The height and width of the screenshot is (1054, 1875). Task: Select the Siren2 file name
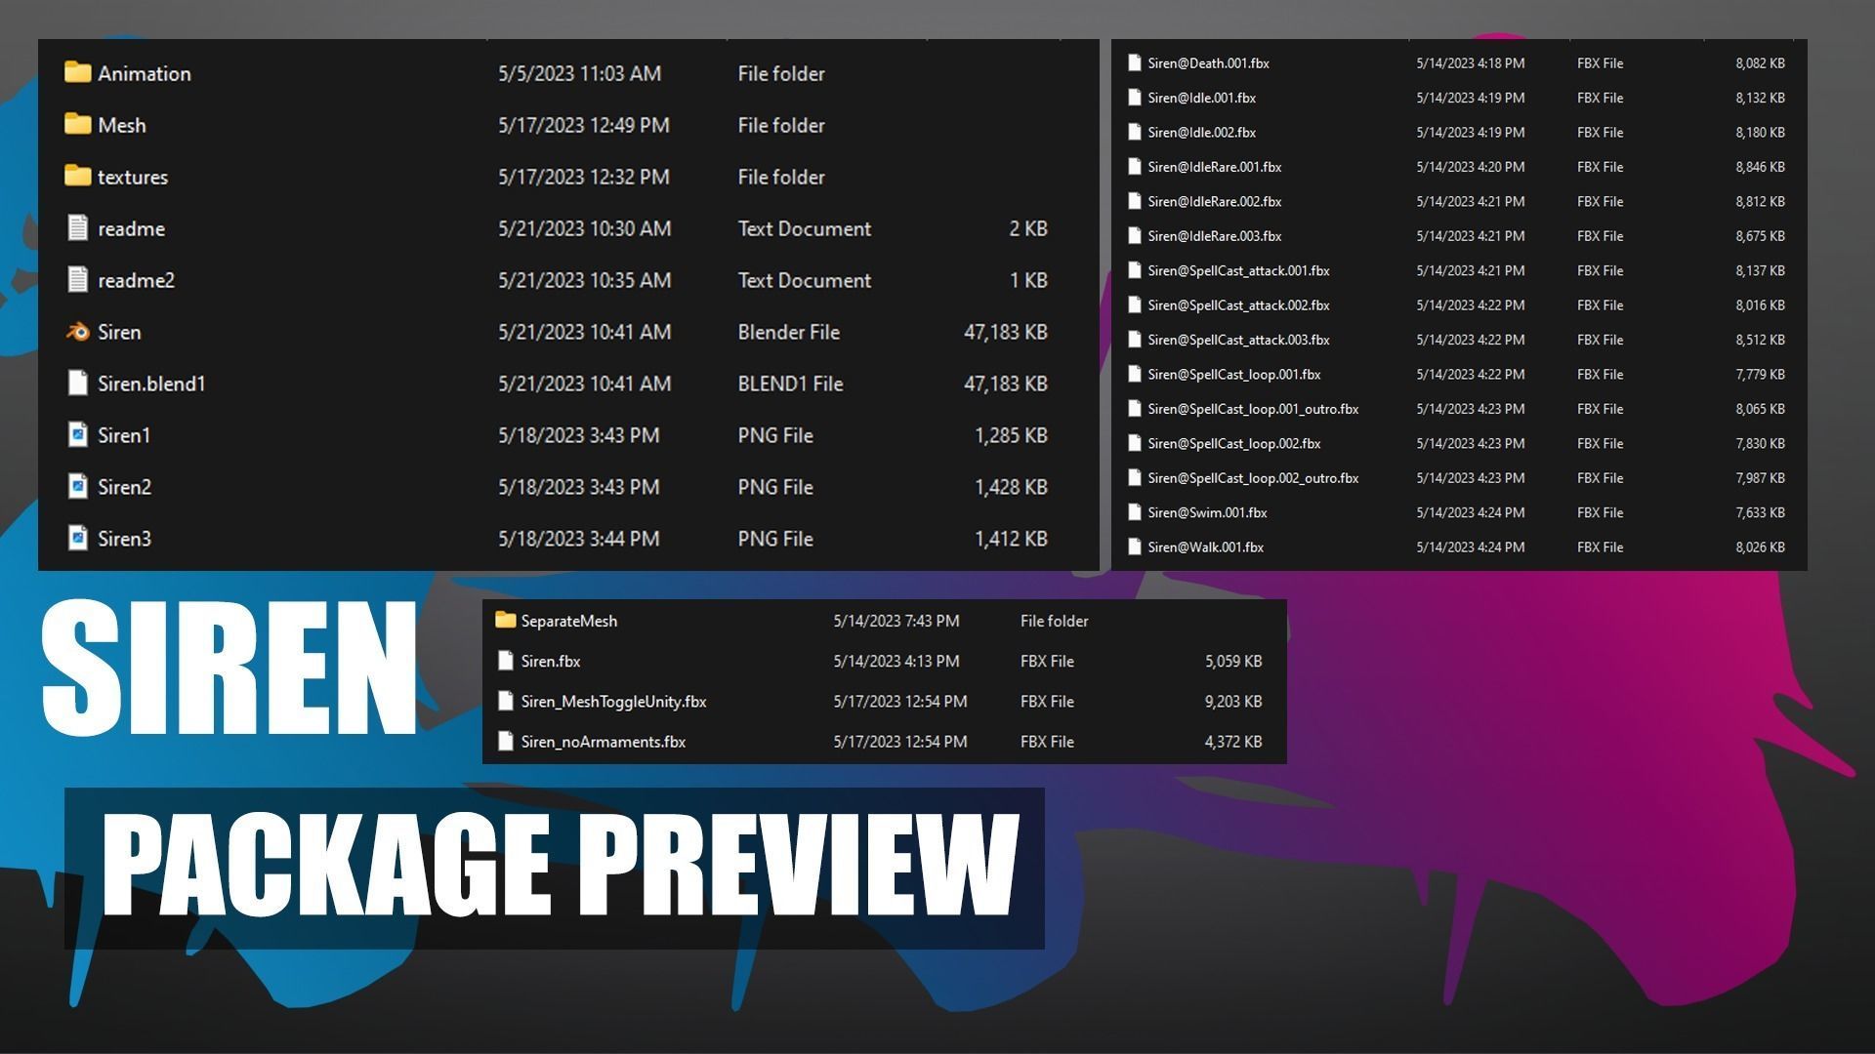(124, 487)
